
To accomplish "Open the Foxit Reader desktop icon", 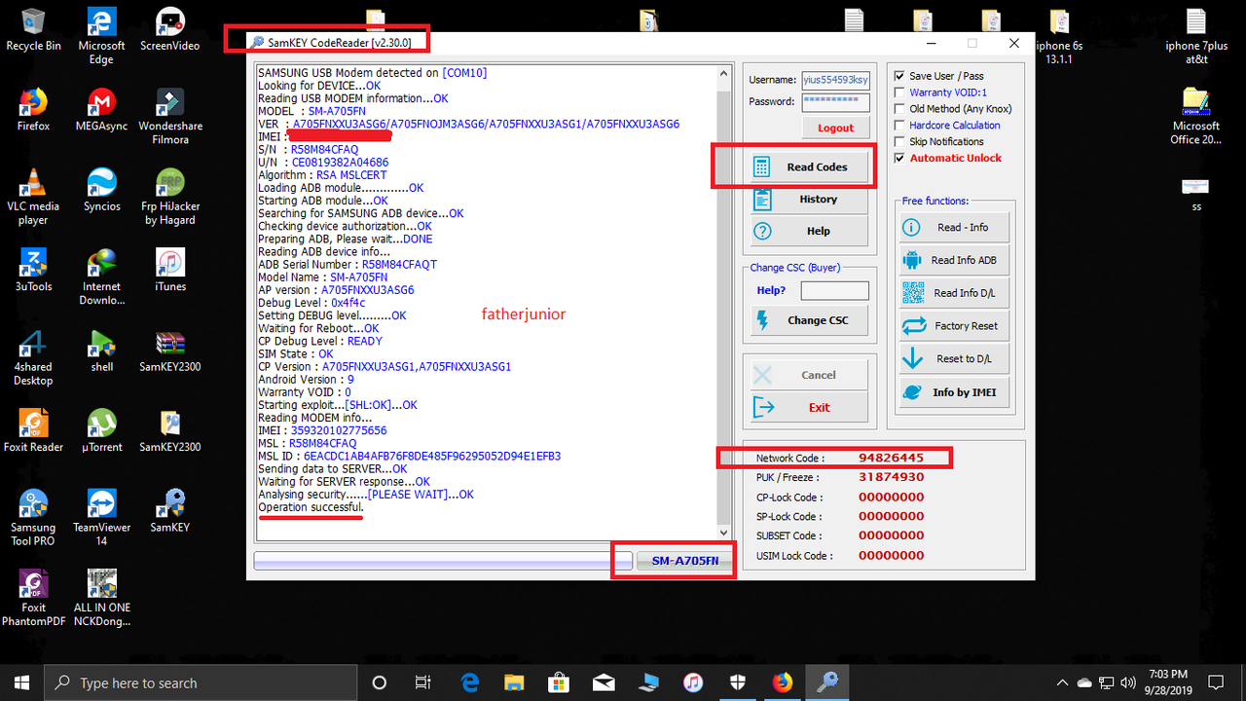I will (x=33, y=431).
